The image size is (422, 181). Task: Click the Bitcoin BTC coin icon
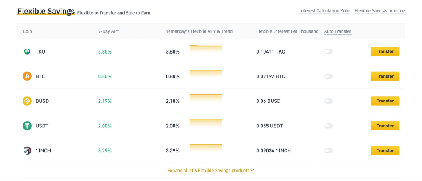tap(27, 76)
